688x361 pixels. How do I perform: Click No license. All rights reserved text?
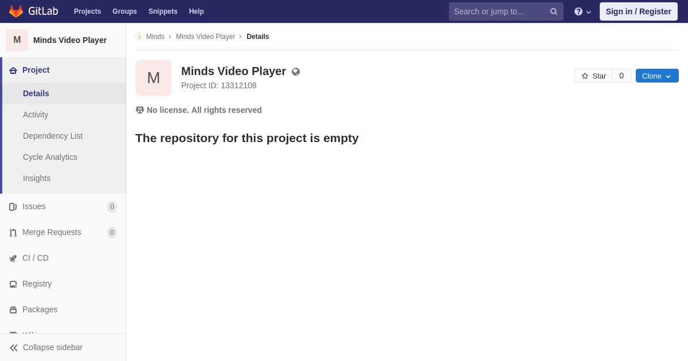204,110
